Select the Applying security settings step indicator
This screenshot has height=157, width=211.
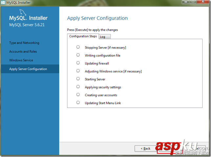(x=78, y=86)
